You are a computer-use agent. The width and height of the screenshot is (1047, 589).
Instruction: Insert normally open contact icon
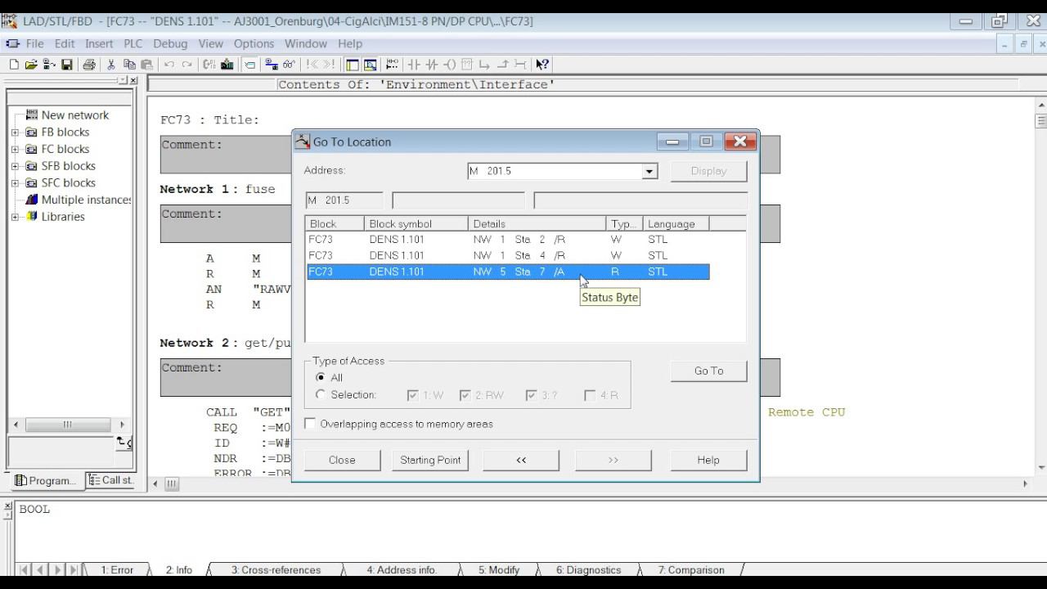414,65
